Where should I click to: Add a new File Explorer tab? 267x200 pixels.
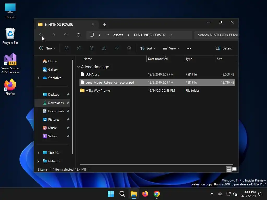click(x=104, y=25)
